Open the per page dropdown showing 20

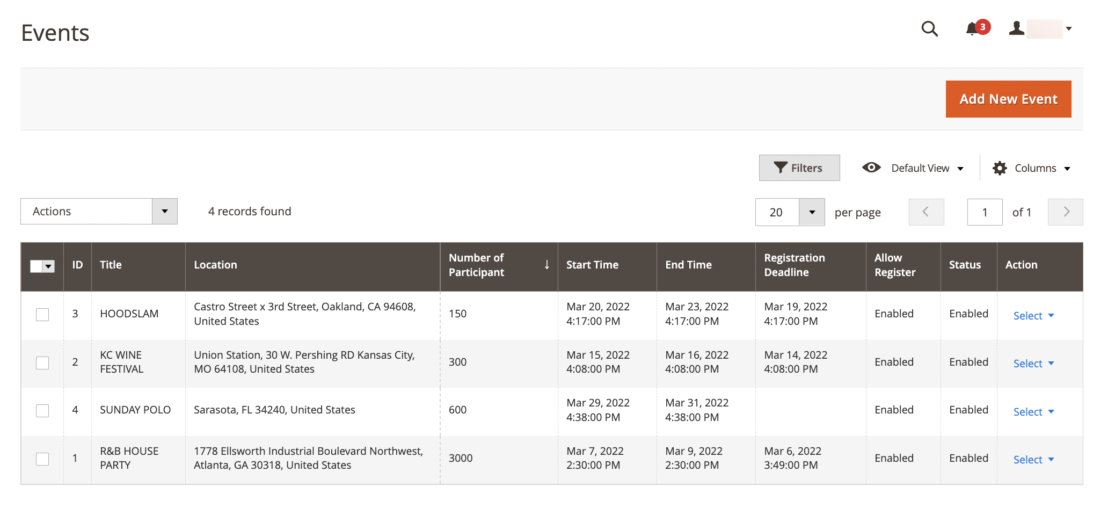click(812, 212)
